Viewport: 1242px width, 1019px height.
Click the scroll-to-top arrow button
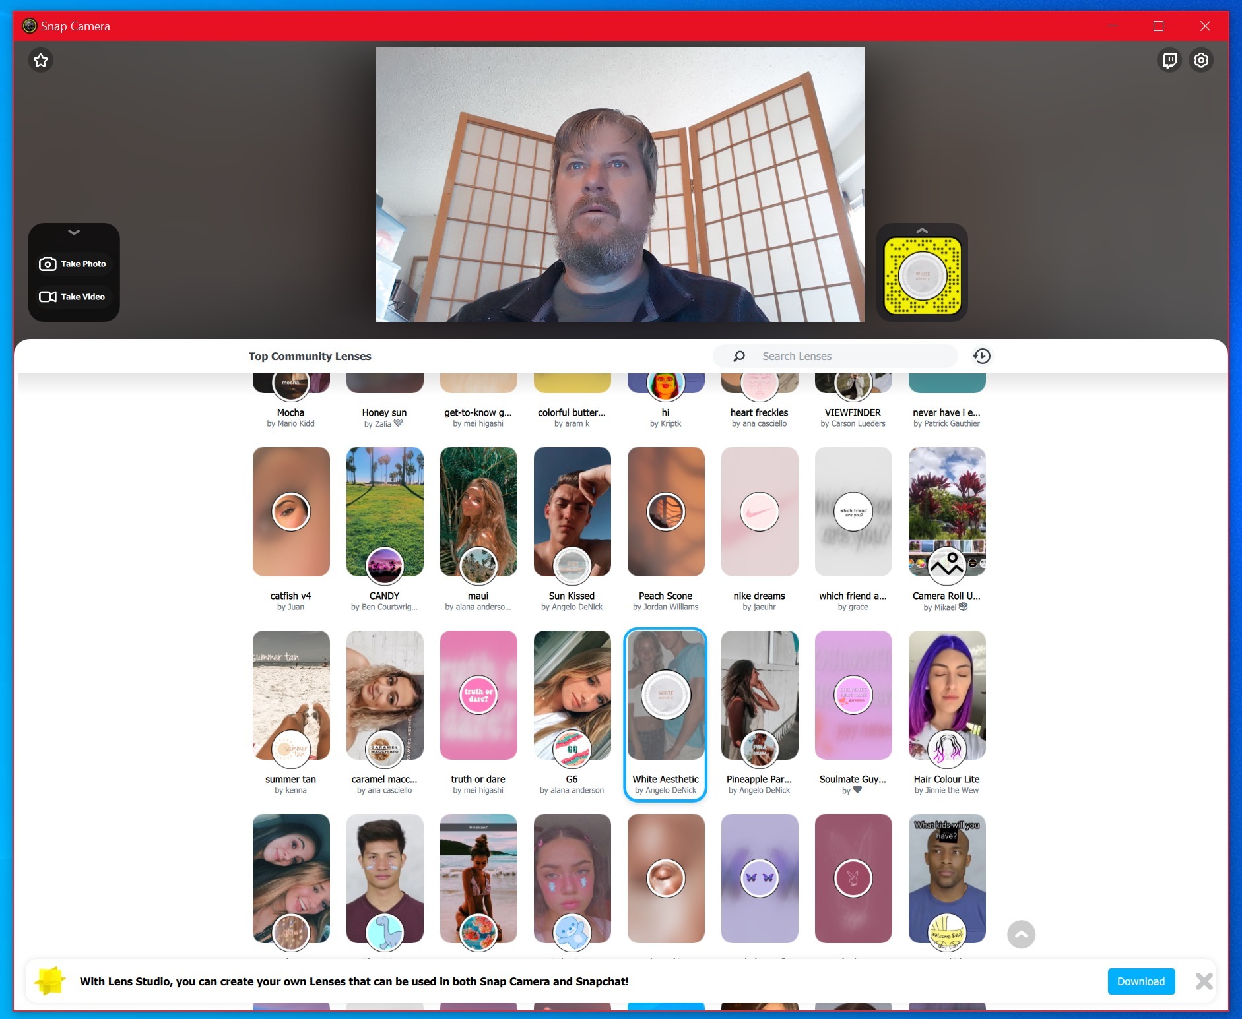pyautogui.click(x=1021, y=935)
